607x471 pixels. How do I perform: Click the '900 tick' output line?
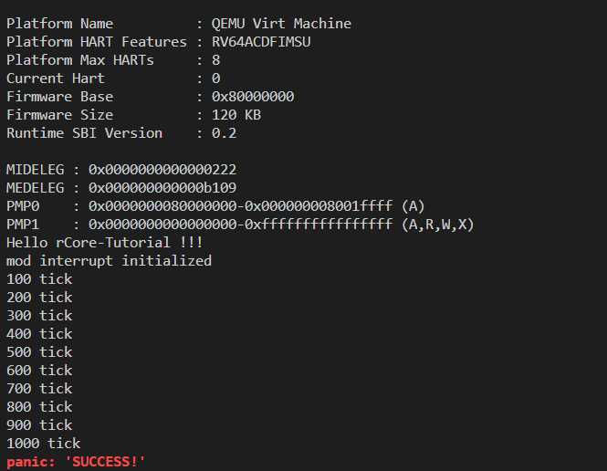[39, 425]
